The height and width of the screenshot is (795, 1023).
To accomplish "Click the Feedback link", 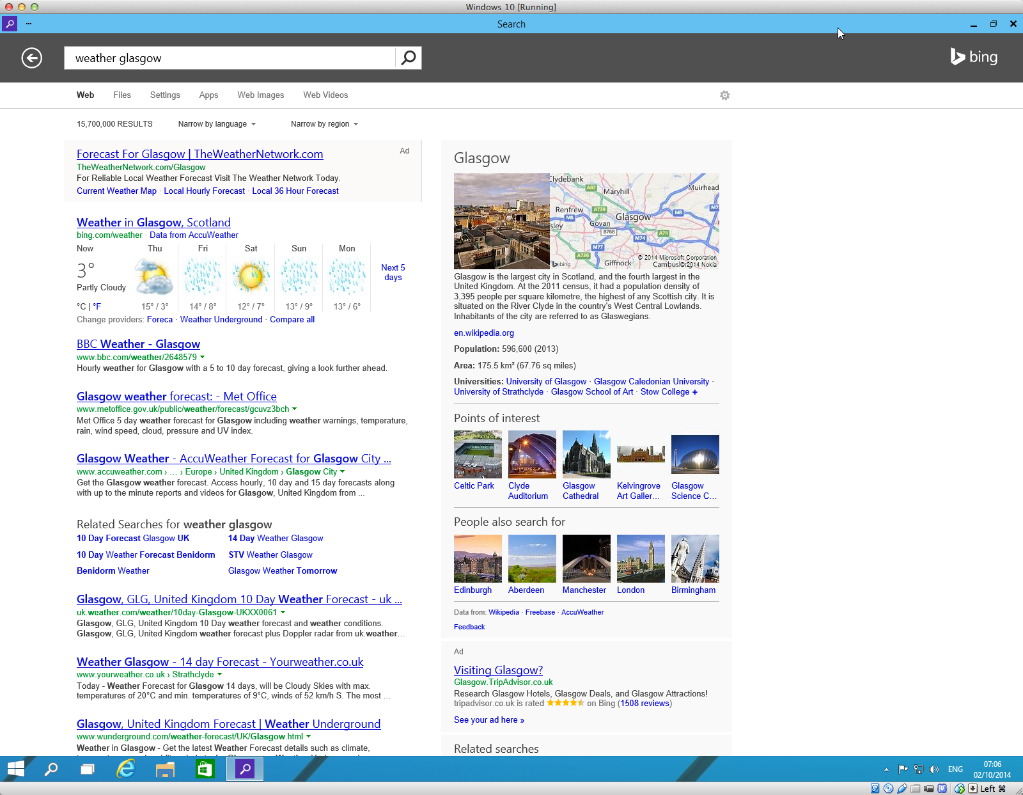I will 469,627.
